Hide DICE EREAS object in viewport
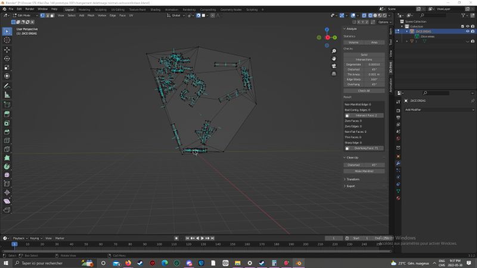 467,32
